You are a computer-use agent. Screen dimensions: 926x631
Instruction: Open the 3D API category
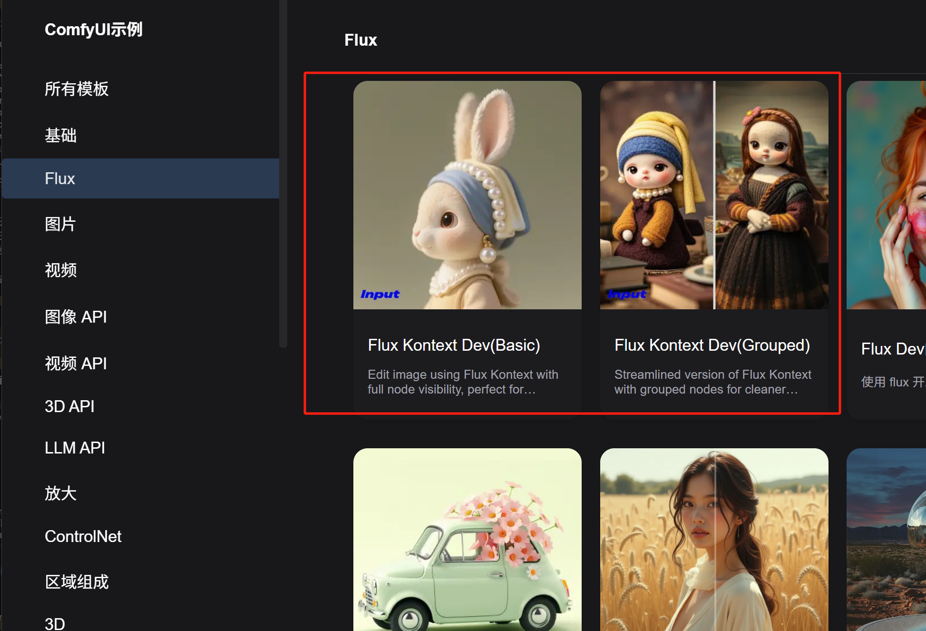pos(69,406)
